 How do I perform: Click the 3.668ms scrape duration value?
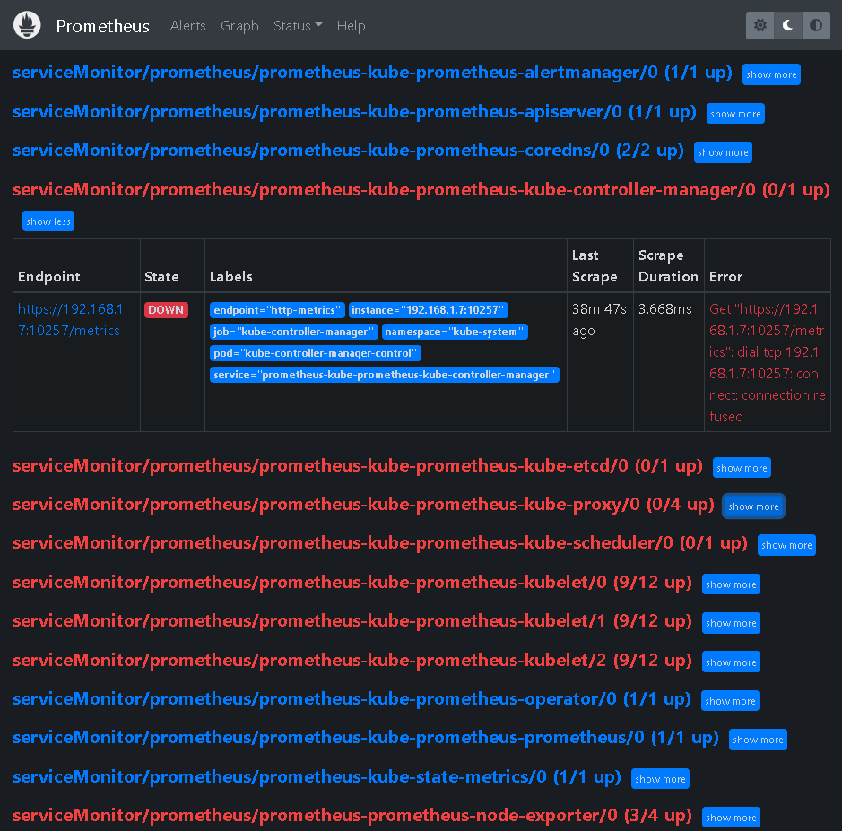[664, 309]
